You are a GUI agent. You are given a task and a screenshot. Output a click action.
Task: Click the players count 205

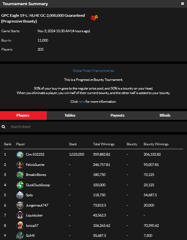pyautogui.click(x=41, y=49)
